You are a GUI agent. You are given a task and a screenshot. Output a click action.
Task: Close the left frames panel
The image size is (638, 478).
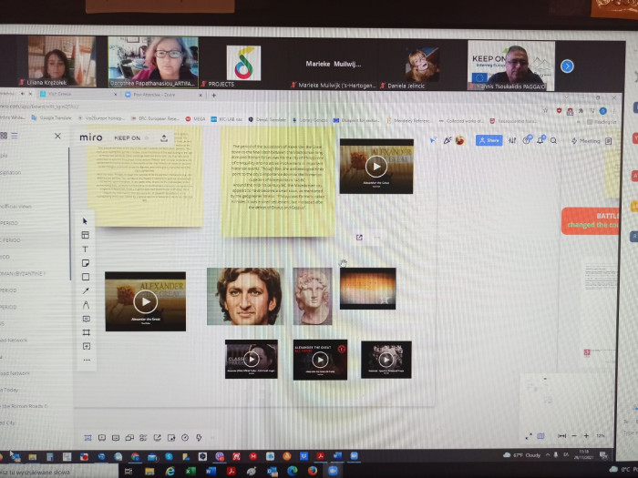tap(57, 136)
